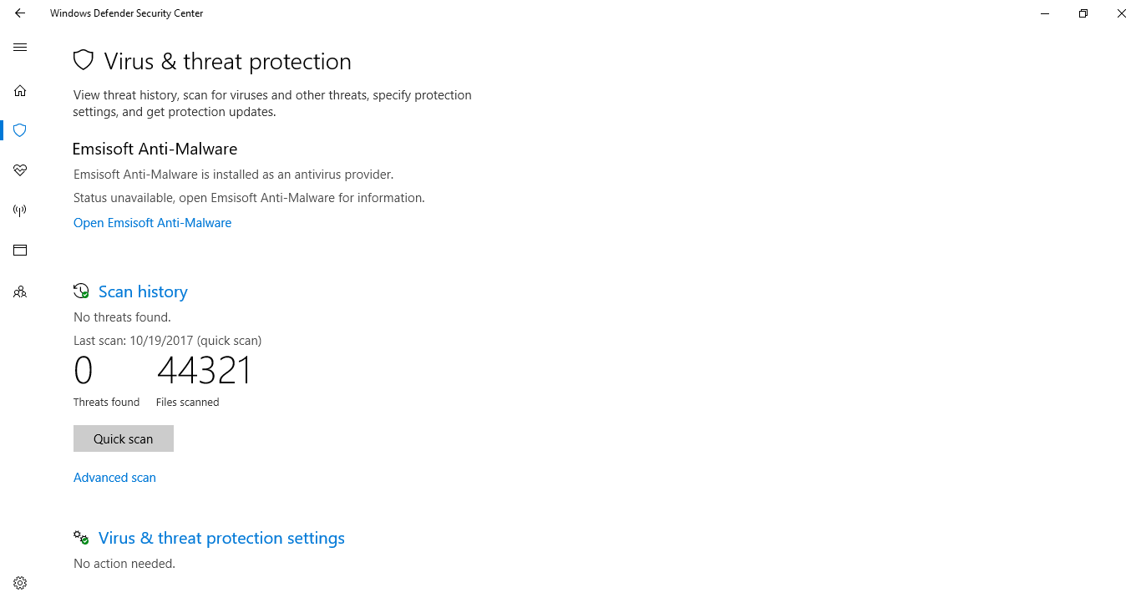The width and height of the screenshot is (1141, 608).
Task: Expand the hamburger navigation menu
Action: coord(20,48)
